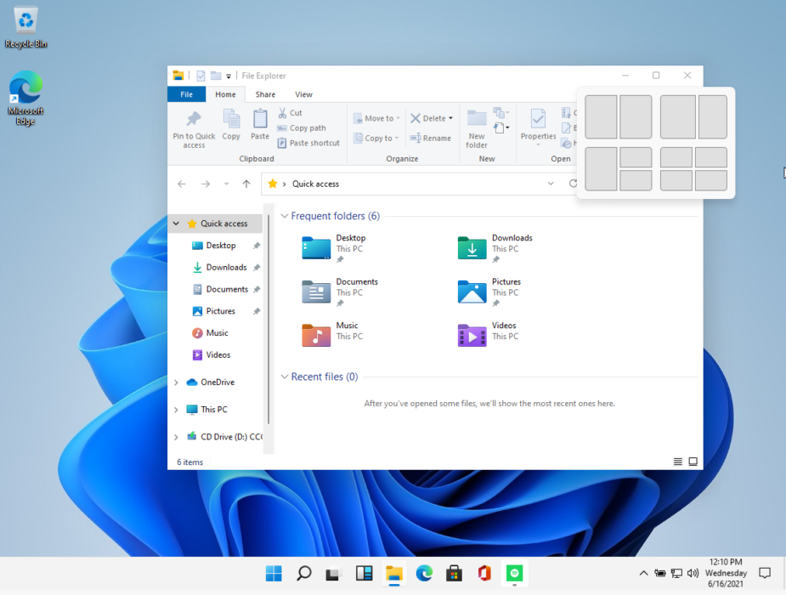Collapse the Frequent folders section
Screen dimensions: 786x595
tap(284, 216)
